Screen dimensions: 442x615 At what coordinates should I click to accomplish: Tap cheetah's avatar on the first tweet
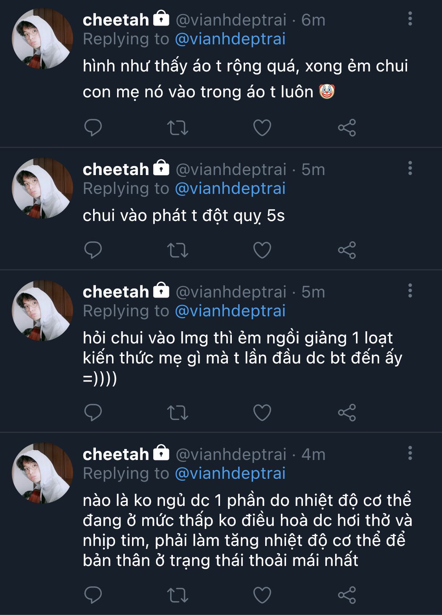pyautogui.click(x=42, y=39)
